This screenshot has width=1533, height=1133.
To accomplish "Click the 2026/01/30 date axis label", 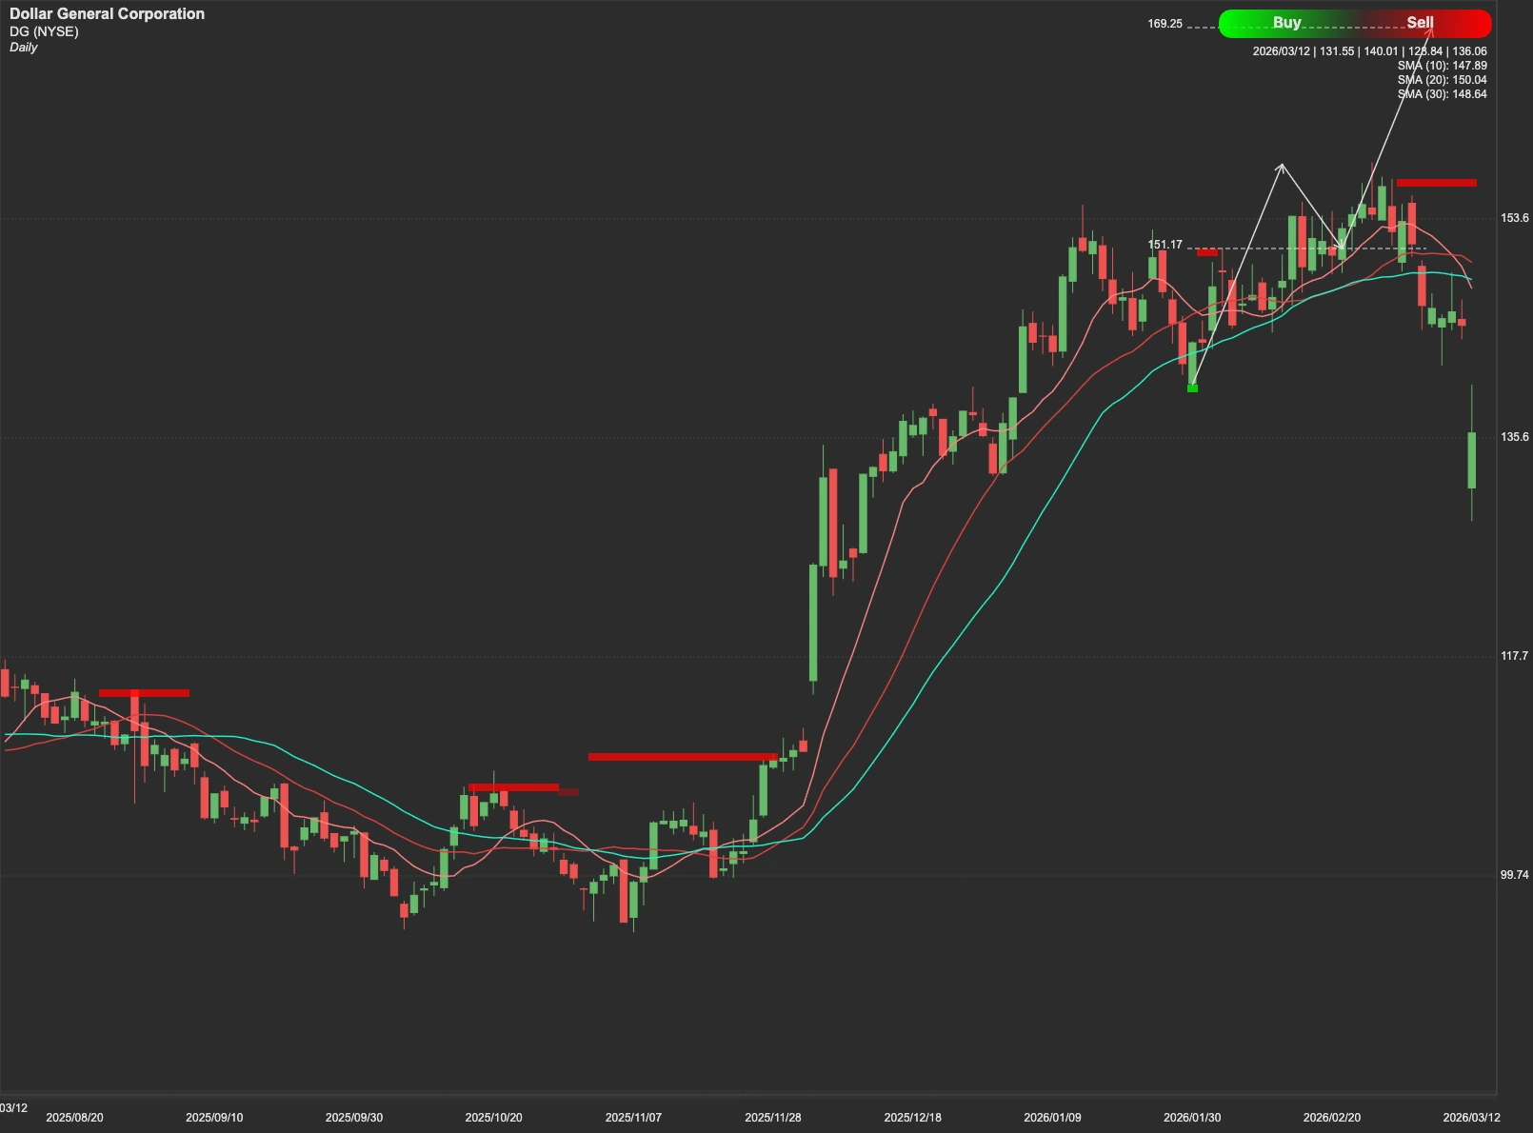I will coord(1192,1118).
